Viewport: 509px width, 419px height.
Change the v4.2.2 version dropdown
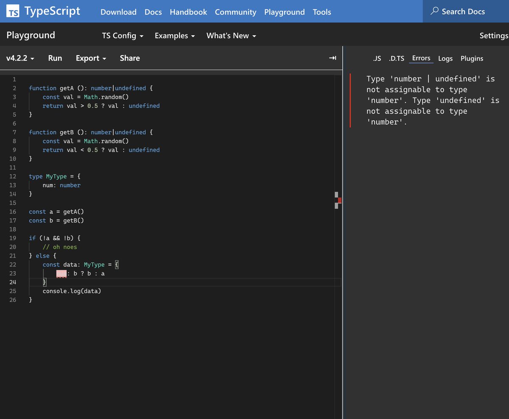[x=20, y=58]
